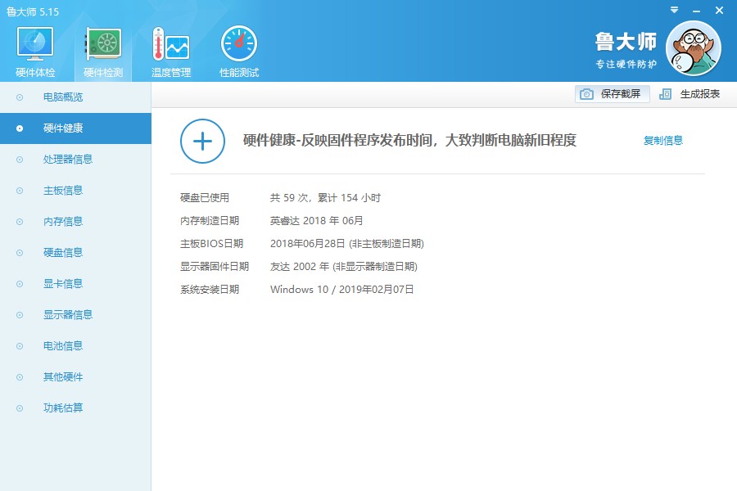Click bullet icon beside 显卡信息
This screenshot has width=737, height=491.
(20, 284)
